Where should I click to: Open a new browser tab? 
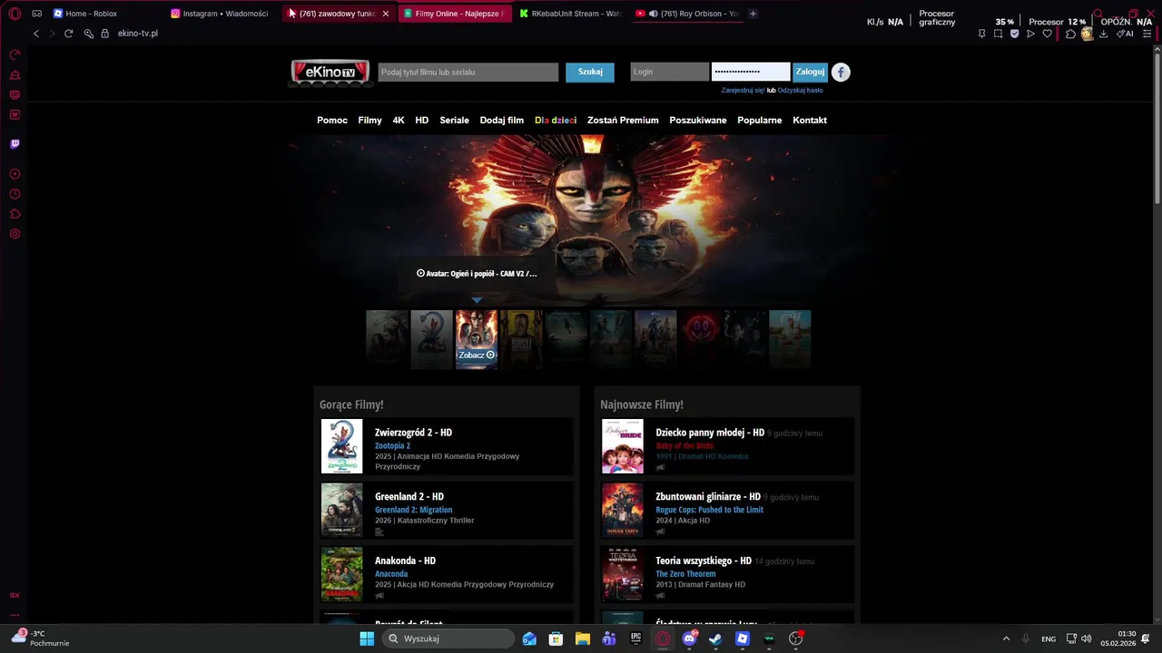pyautogui.click(x=753, y=14)
